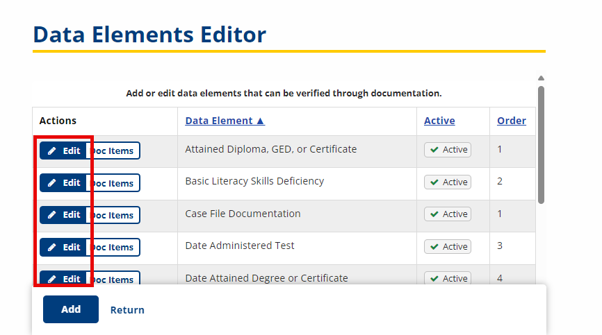This screenshot has width=602, height=335.
Task: Open Doc Items for Basic Literacy Skills Deficiency
Action: tap(113, 183)
